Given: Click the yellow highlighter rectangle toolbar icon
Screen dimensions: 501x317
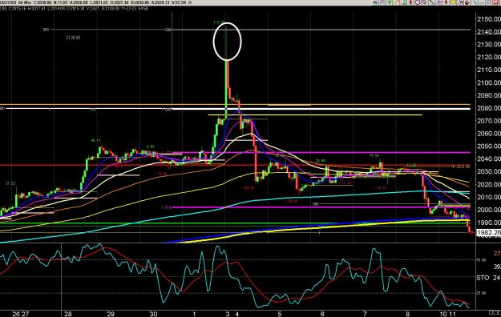Looking at the screenshot, I should click(x=453, y=2).
